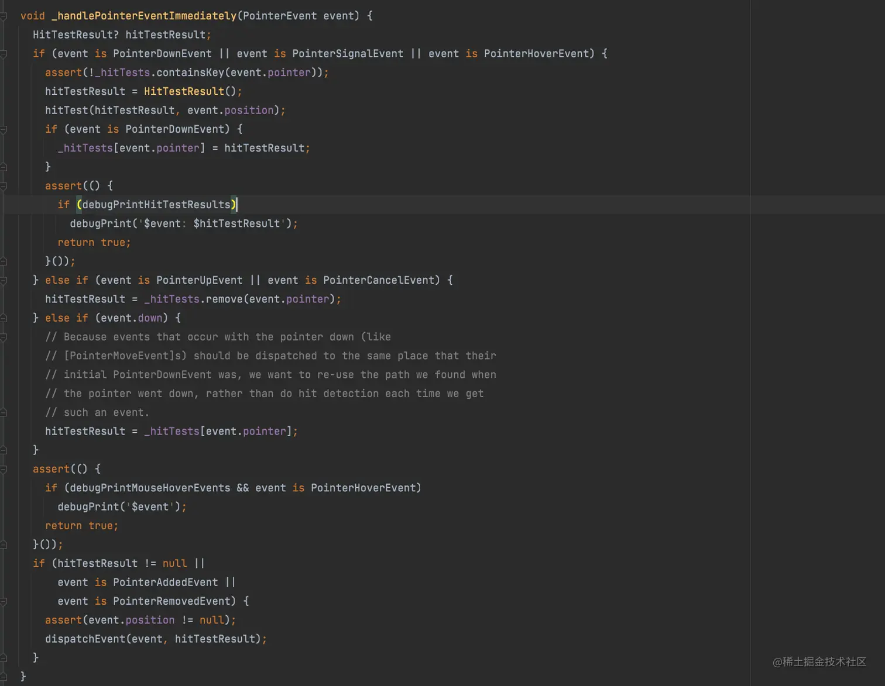This screenshot has width=885, height=686.
Task: Collapse the event.down else-if block
Action: (5, 318)
